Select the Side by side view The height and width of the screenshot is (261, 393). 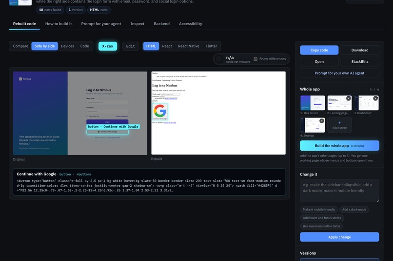click(x=44, y=46)
